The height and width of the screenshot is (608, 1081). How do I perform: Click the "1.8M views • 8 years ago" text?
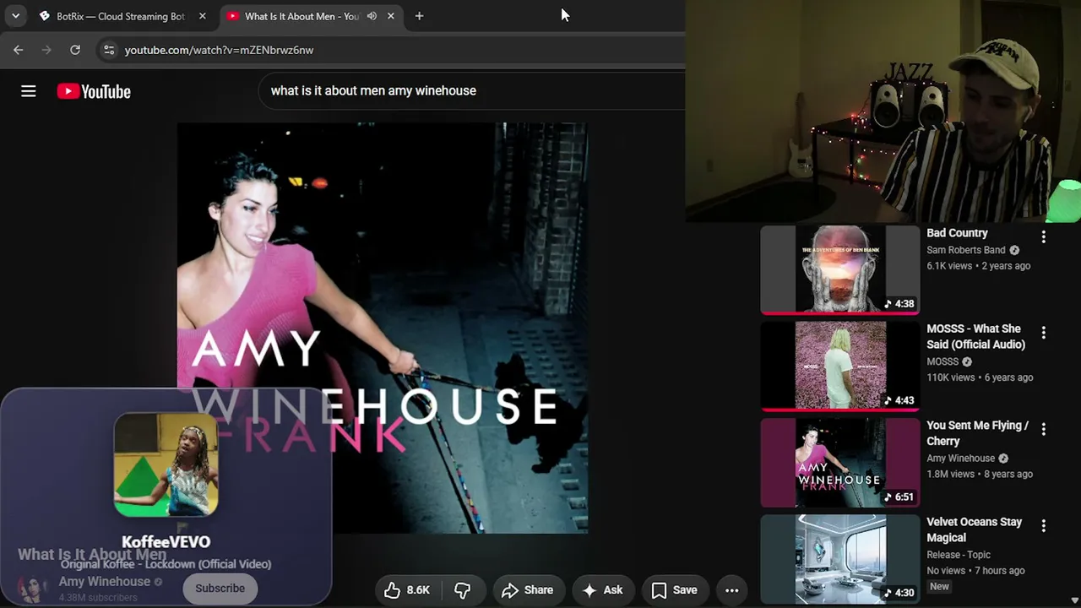[x=980, y=475]
